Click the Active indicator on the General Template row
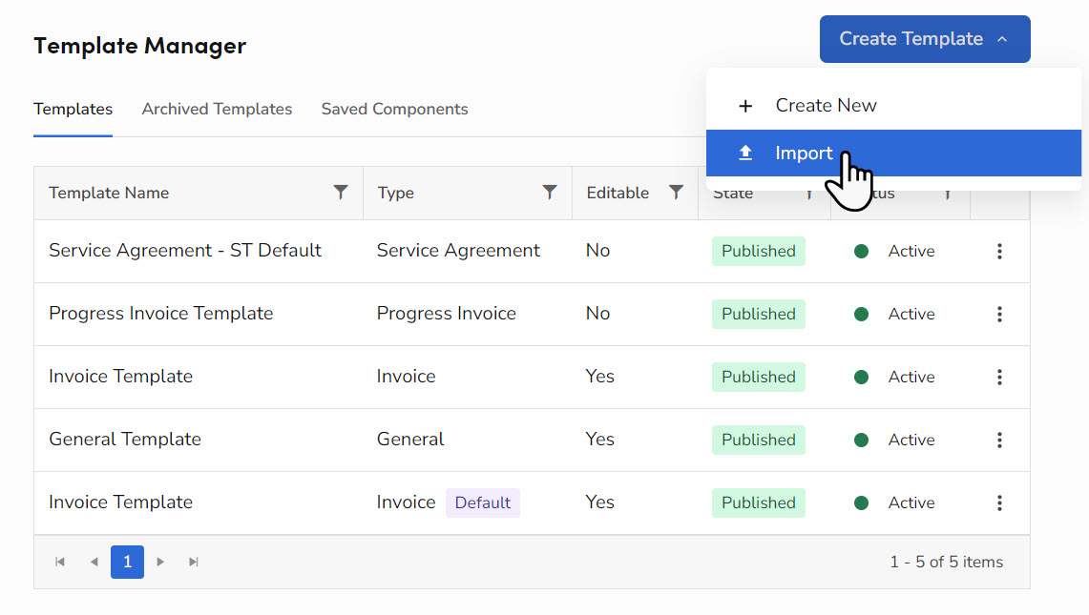The width and height of the screenshot is (1089, 615). click(x=862, y=440)
